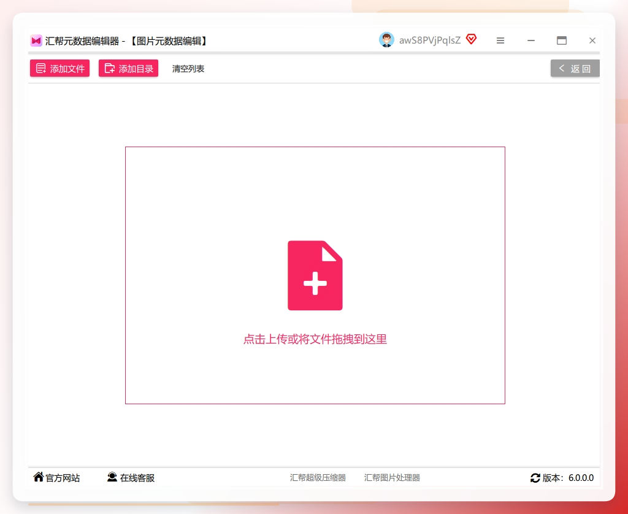The height and width of the screenshot is (514, 628).
Task: Open the hamburger menu icon
Action: tap(500, 40)
